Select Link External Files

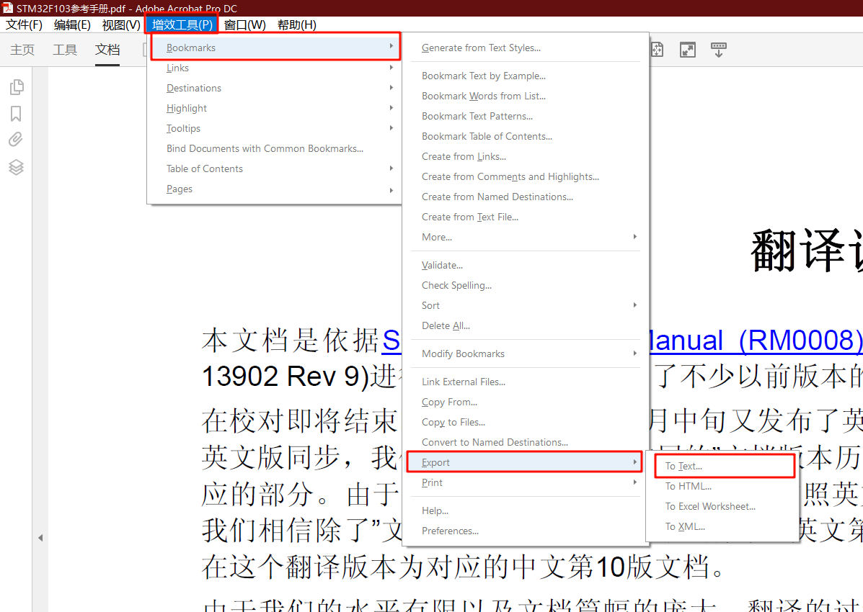pos(526,382)
